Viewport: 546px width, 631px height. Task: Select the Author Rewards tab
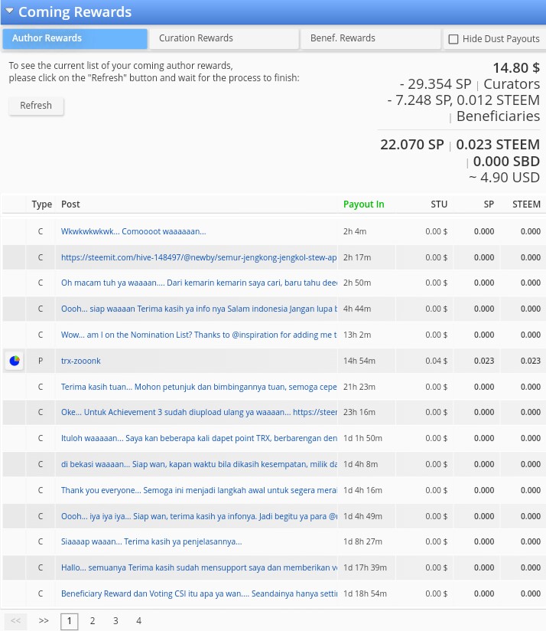75,38
